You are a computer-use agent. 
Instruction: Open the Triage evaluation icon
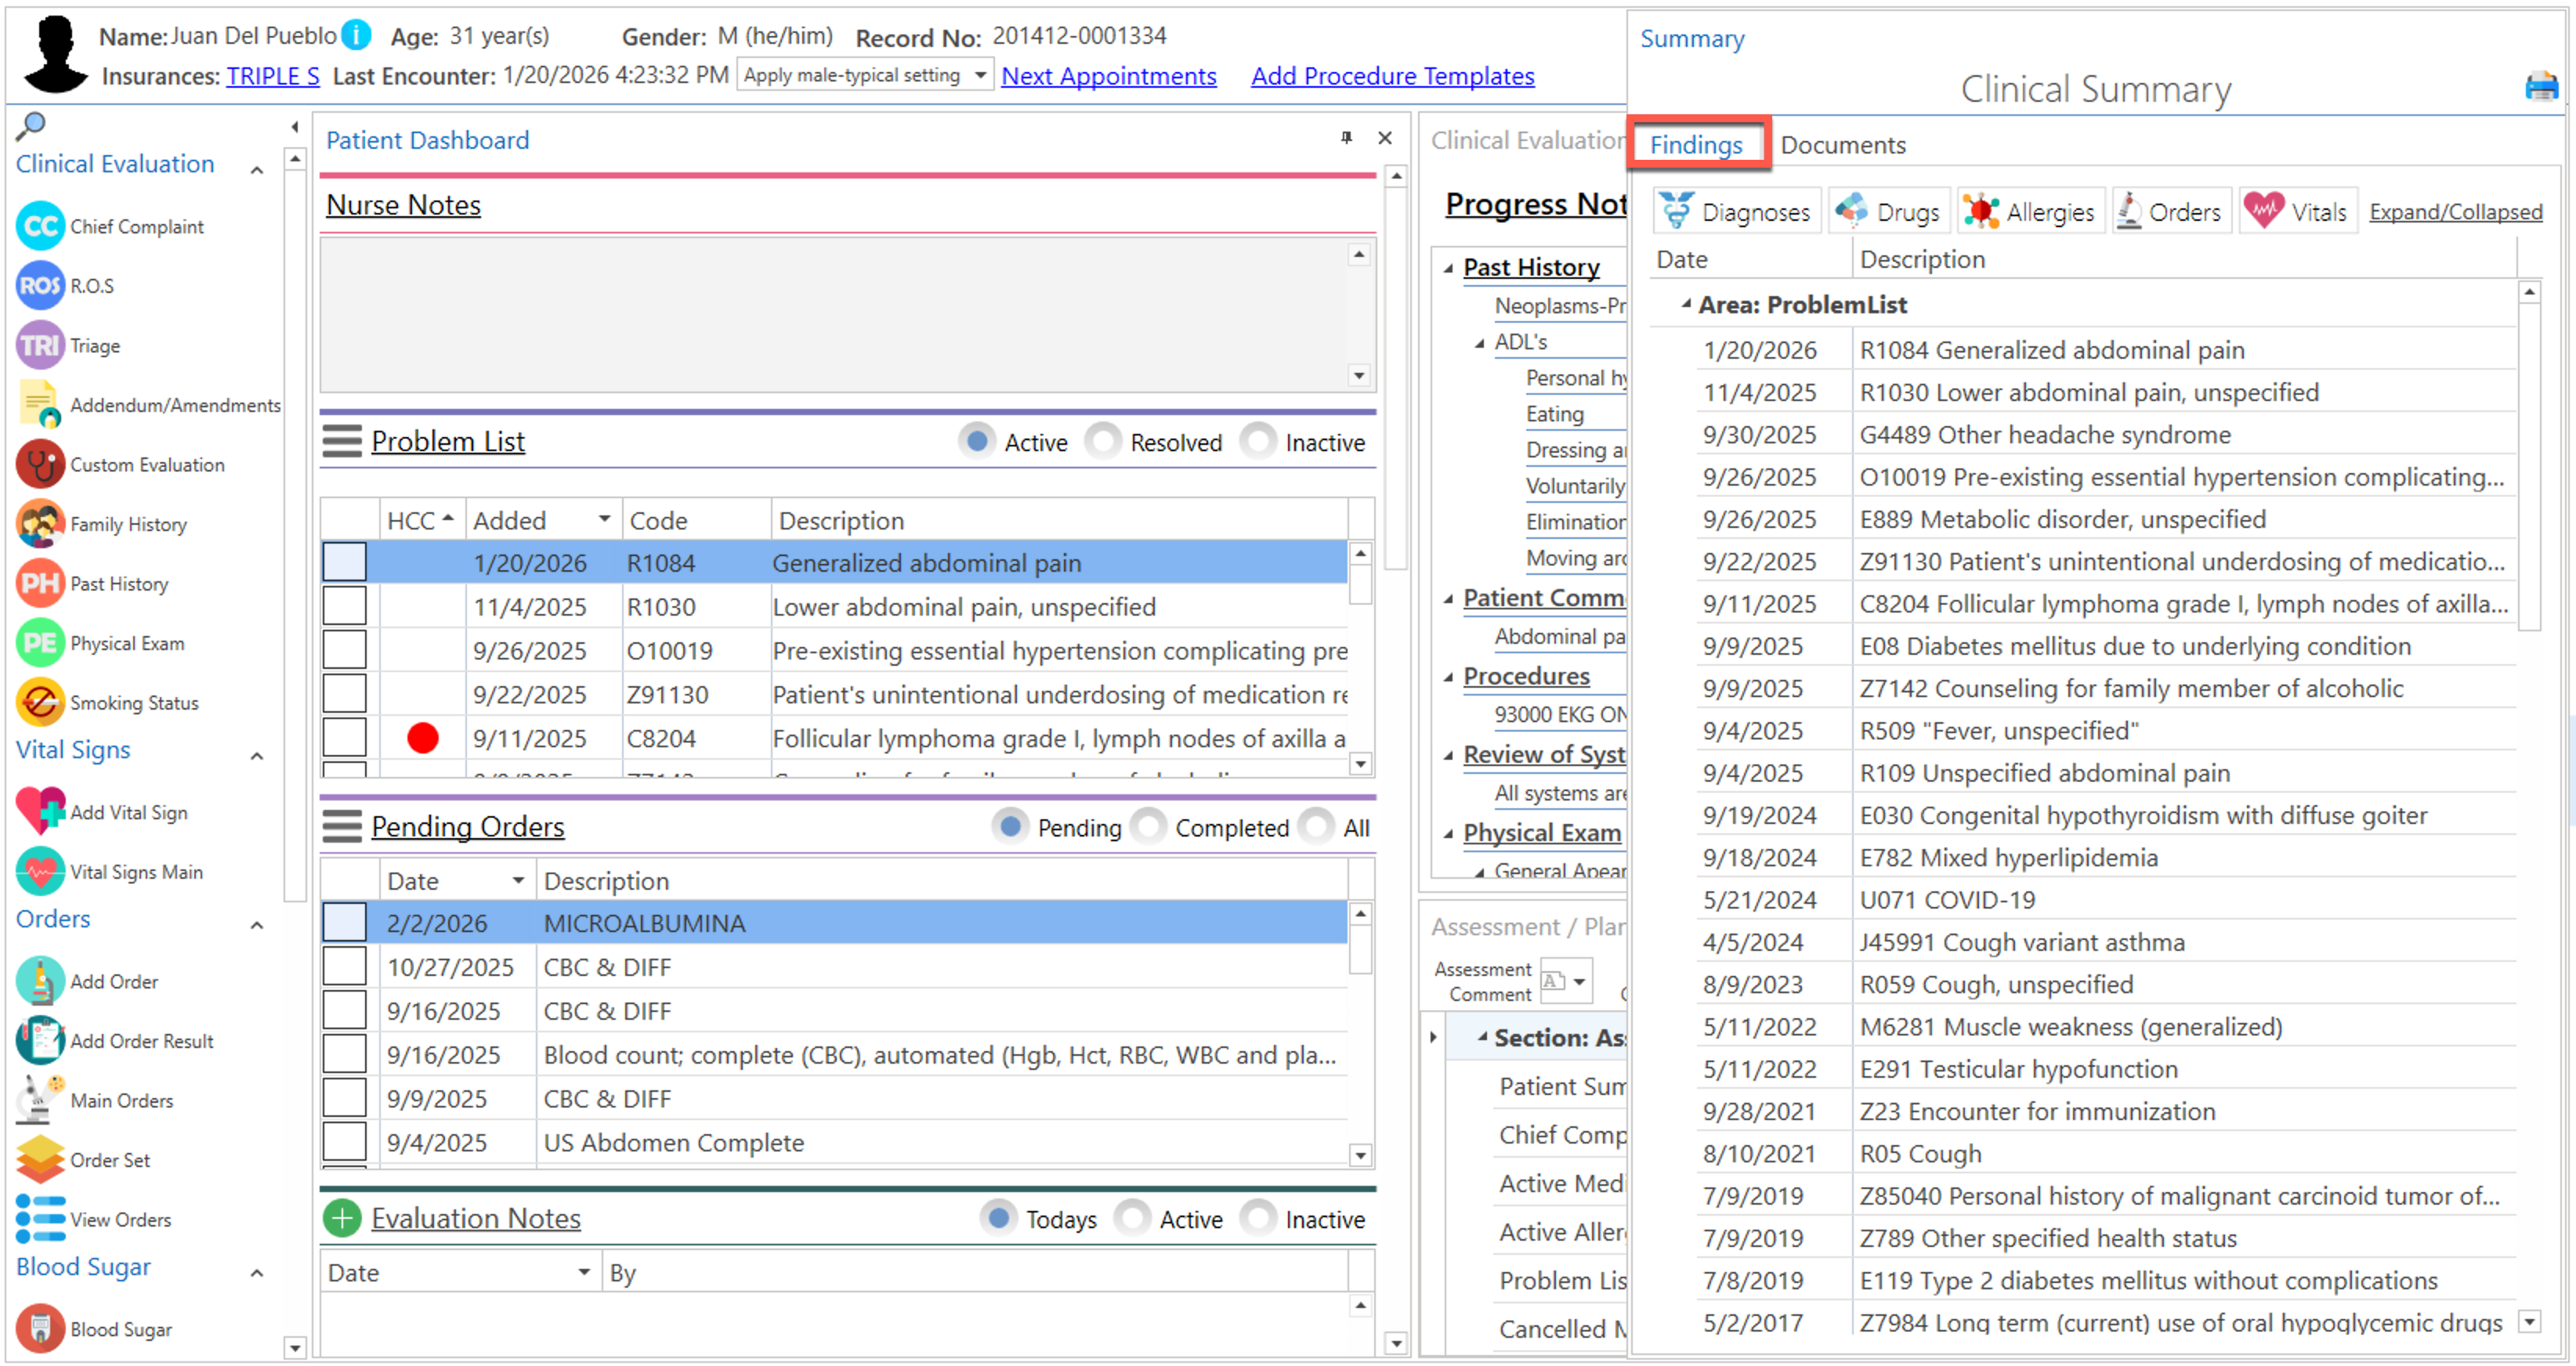point(40,346)
